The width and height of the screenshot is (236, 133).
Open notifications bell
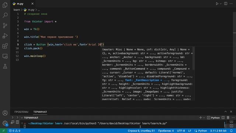231,131
